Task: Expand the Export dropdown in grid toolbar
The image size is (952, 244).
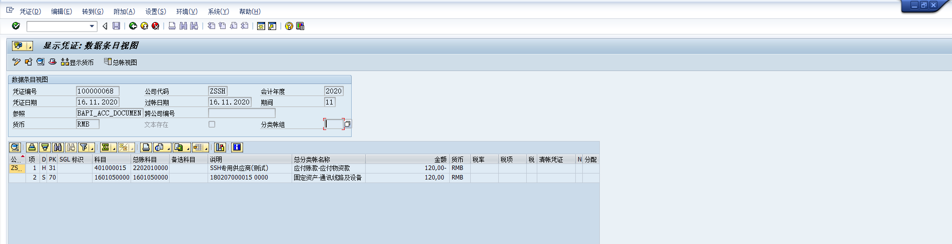Action: pos(188,147)
